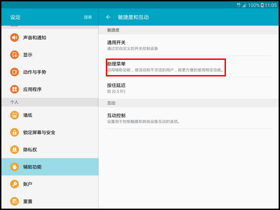Tap the 声音和通知 speaker icon
This screenshot has width=280, height=210.
tap(14, 38)
